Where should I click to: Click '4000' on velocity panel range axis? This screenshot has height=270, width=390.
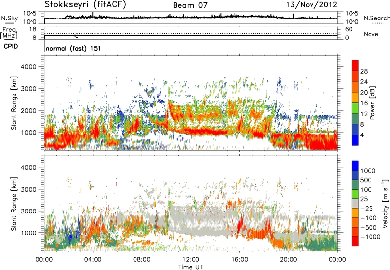[28, 167]
